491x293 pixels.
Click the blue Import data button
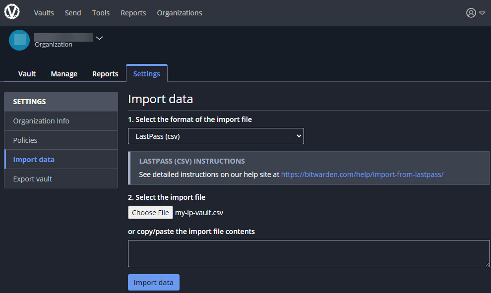tap(153, 283)
